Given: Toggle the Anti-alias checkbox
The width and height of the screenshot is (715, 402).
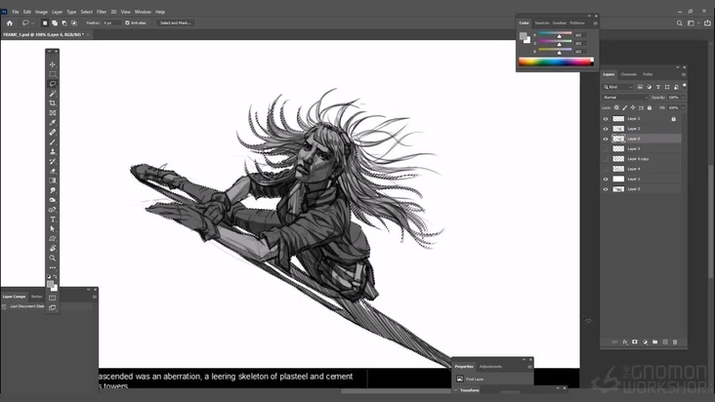Looking at the screenshot, I should (x=128, y=22).
